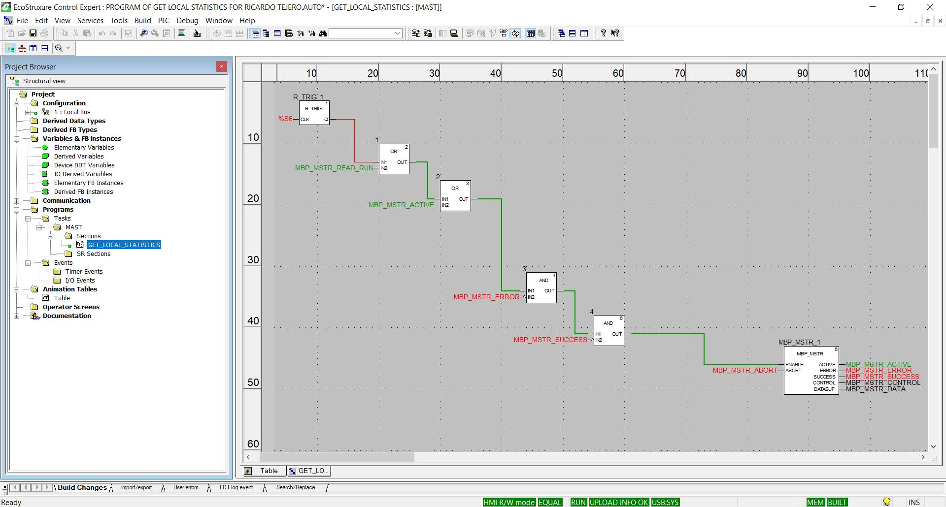This screenshot has height=507, width=946.
Task: Collapse the Variables & FB instances node
Action: point(16,139)
